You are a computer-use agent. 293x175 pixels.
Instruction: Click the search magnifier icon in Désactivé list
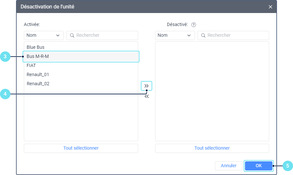pyautogui.click(x=203, y=35)
